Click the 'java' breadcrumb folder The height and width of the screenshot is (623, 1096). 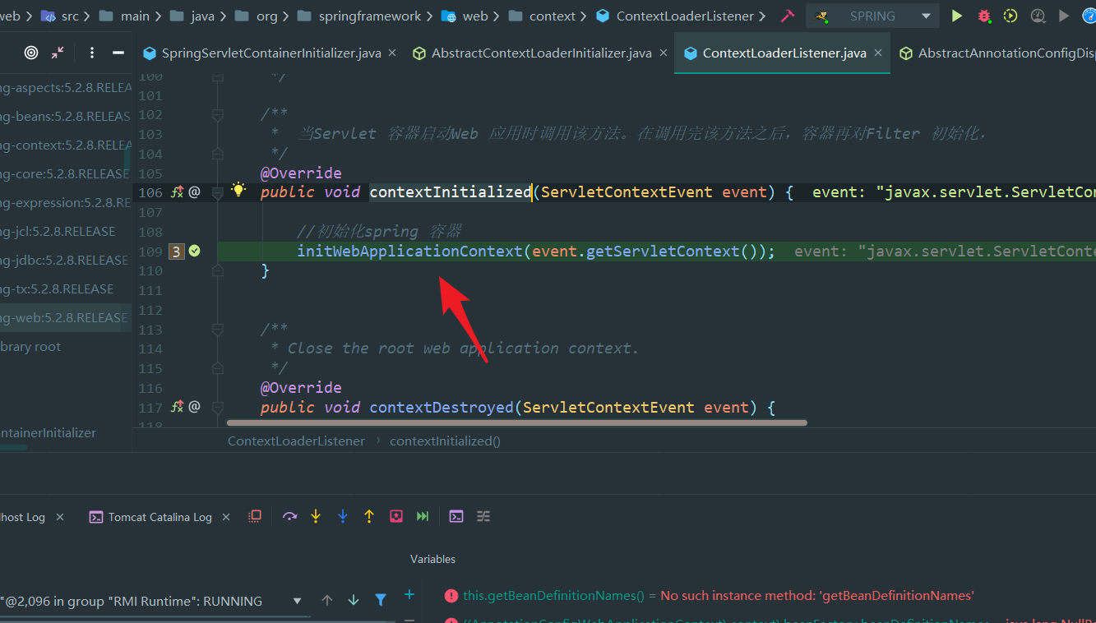point(192,16)
